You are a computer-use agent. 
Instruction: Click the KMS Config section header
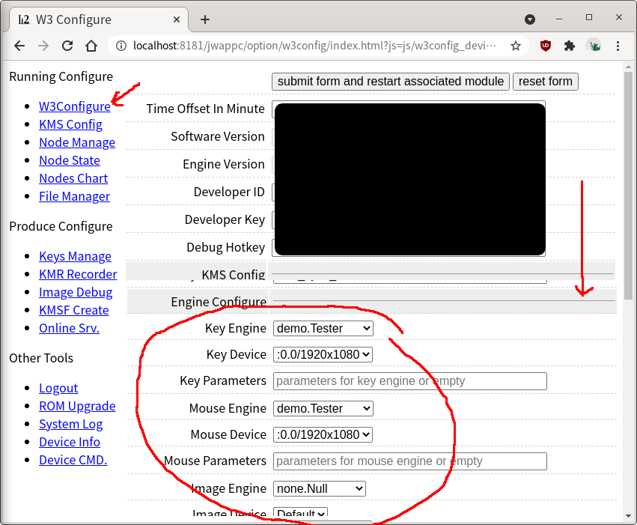[x=234, y=274]
